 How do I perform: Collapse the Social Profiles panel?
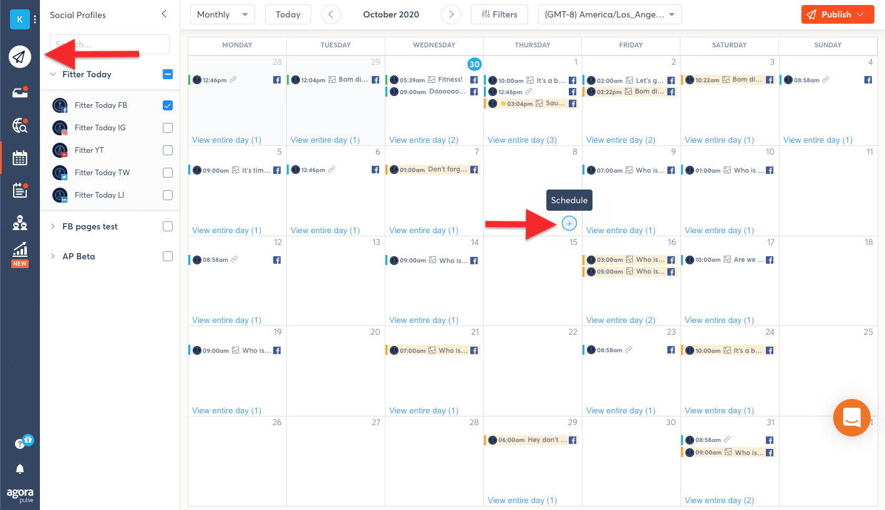[164, 14]
